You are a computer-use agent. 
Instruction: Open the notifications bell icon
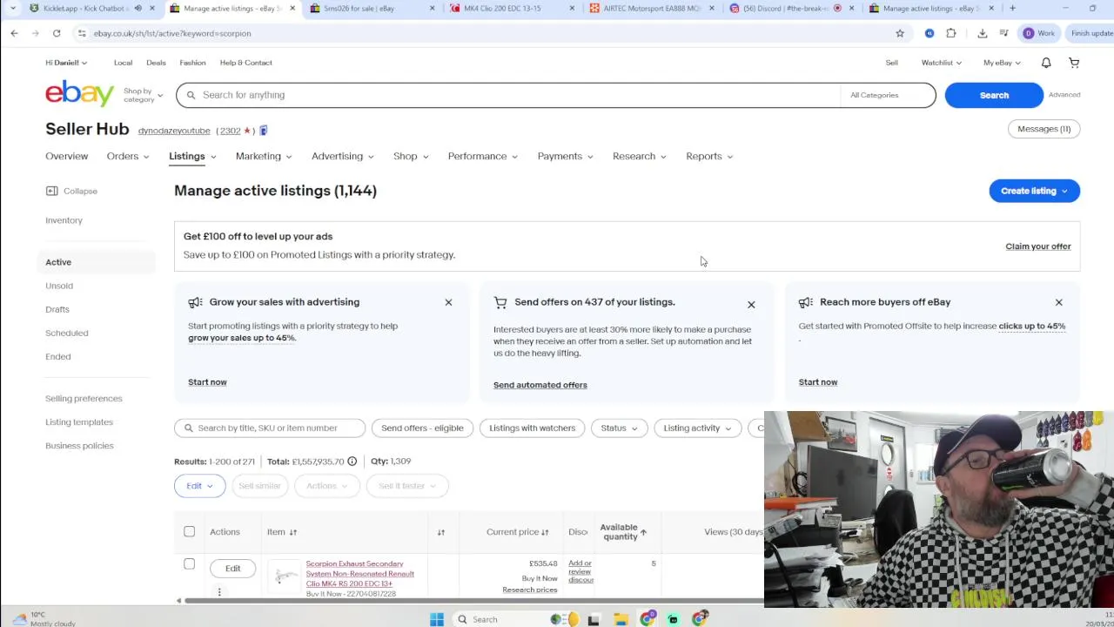[x=1046, y=63]
